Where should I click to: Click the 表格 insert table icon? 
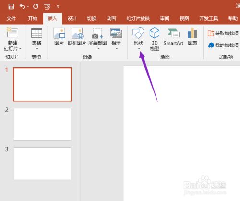[x=36, y=33]
